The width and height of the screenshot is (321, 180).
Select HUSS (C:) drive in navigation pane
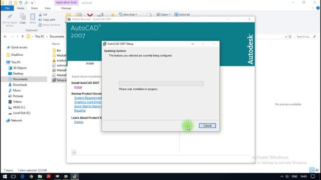(19, 107)
